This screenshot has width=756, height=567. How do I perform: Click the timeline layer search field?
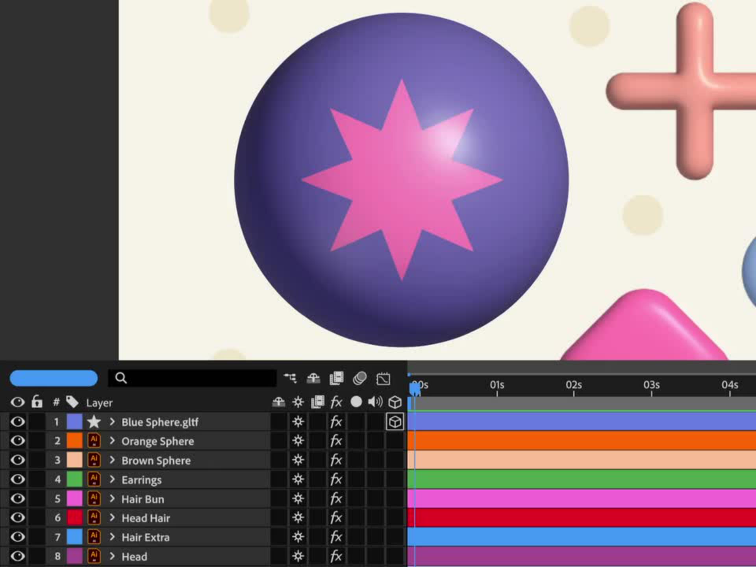pyautogui.click(x=197, y=378)
